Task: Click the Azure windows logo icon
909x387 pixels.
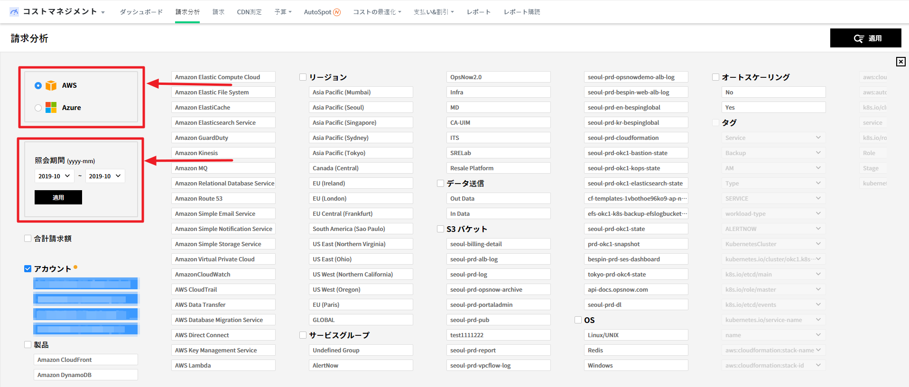Action: click(51, 108)
